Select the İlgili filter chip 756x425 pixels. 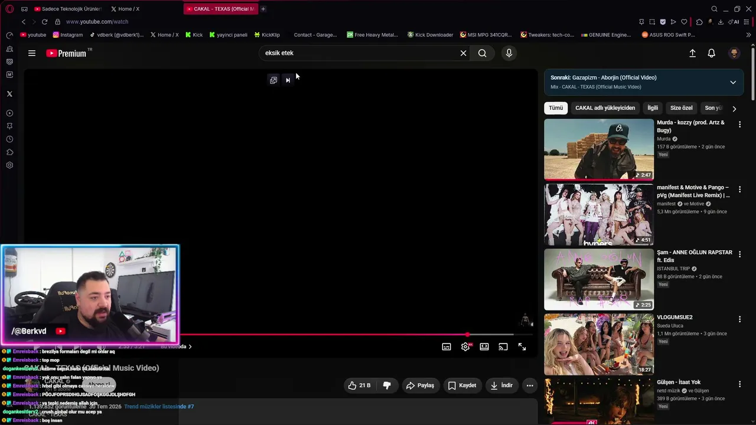point(653,108)
